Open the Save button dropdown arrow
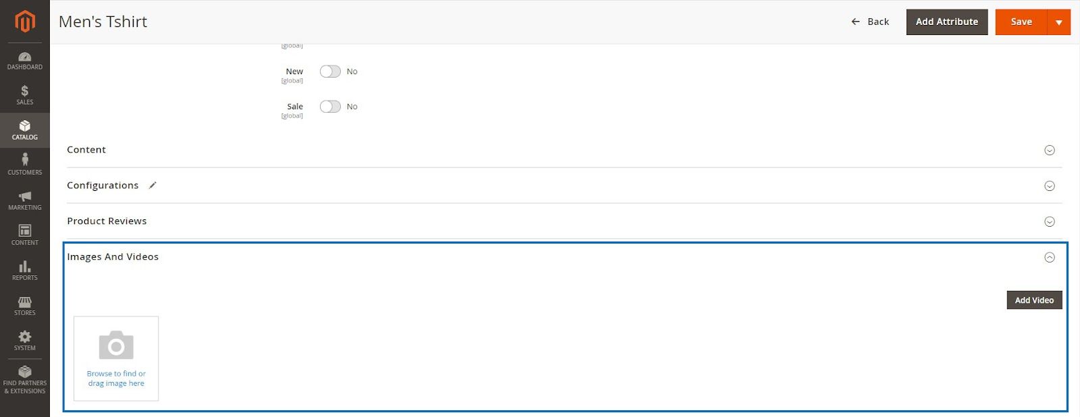 [1058, 22]
